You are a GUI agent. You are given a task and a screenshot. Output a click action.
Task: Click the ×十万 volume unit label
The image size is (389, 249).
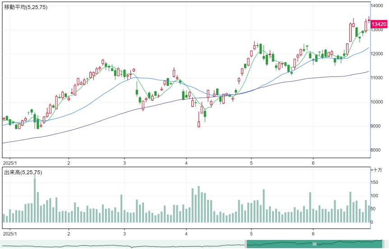point(376,170)
